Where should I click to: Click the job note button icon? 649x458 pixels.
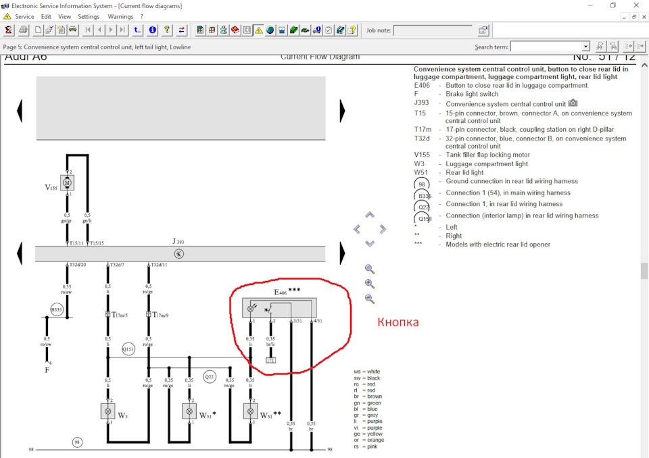click(x=483, y=30)
